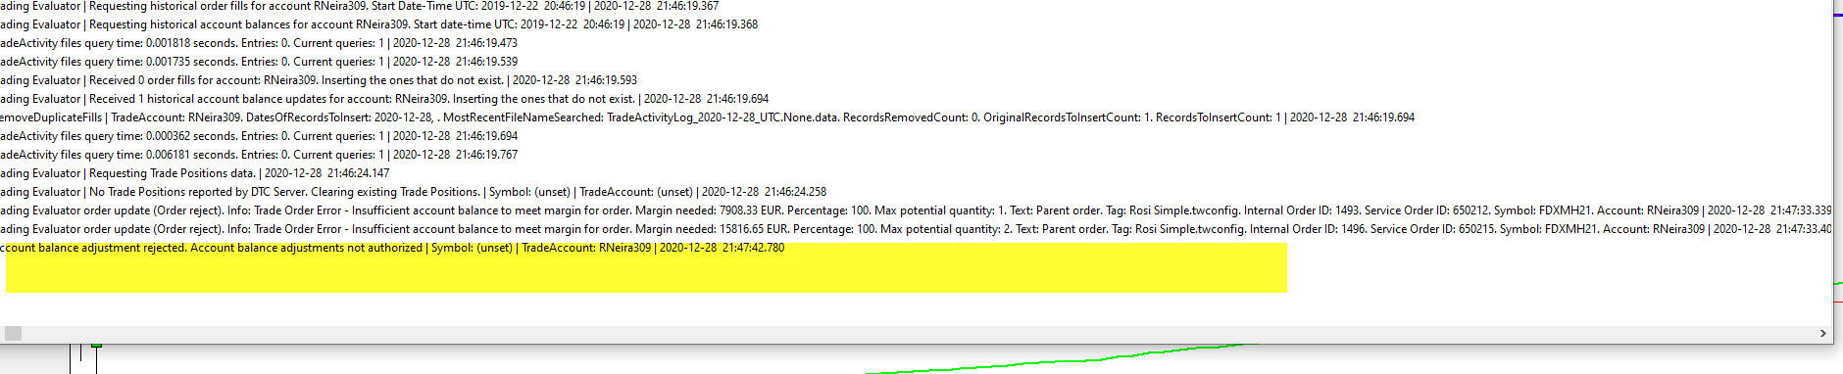Screen dimensions: 1843x374
Task: Click the horizontal scrollbar right arrow
Action: pos(1822,334)
